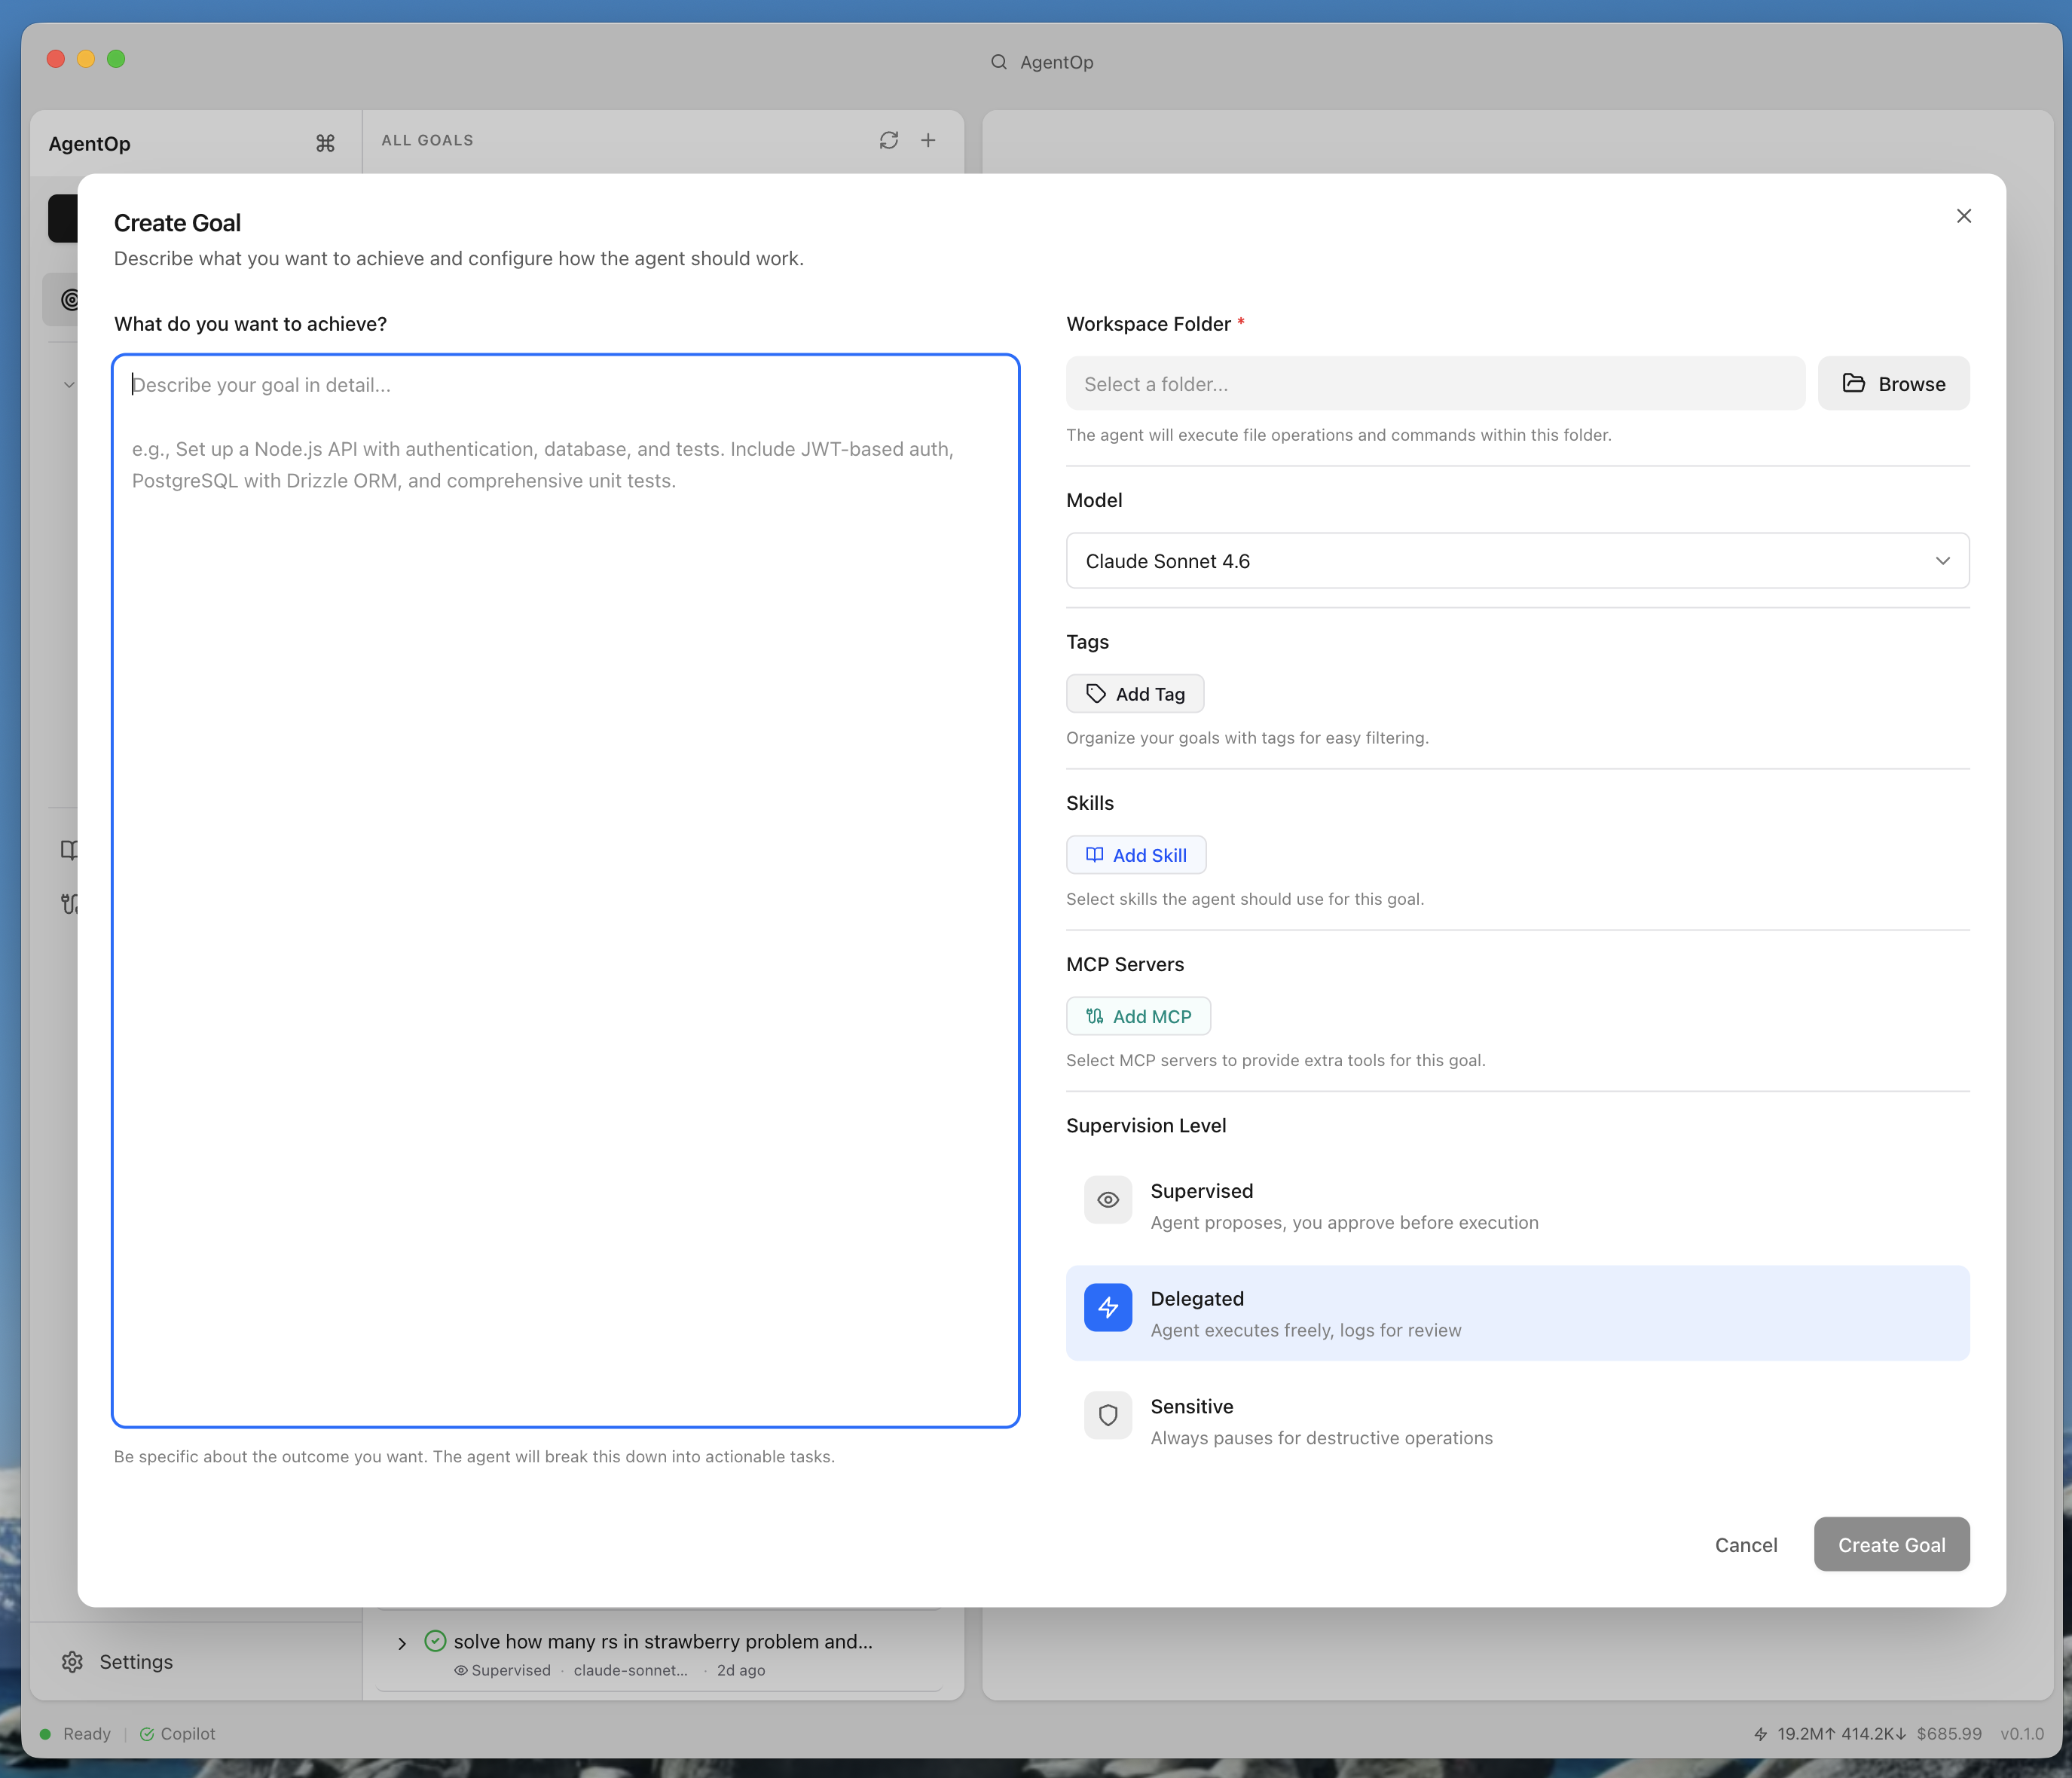
Task: Click the Copilot status check icon
Action: pyautogui.click(x=147, y=1733)
